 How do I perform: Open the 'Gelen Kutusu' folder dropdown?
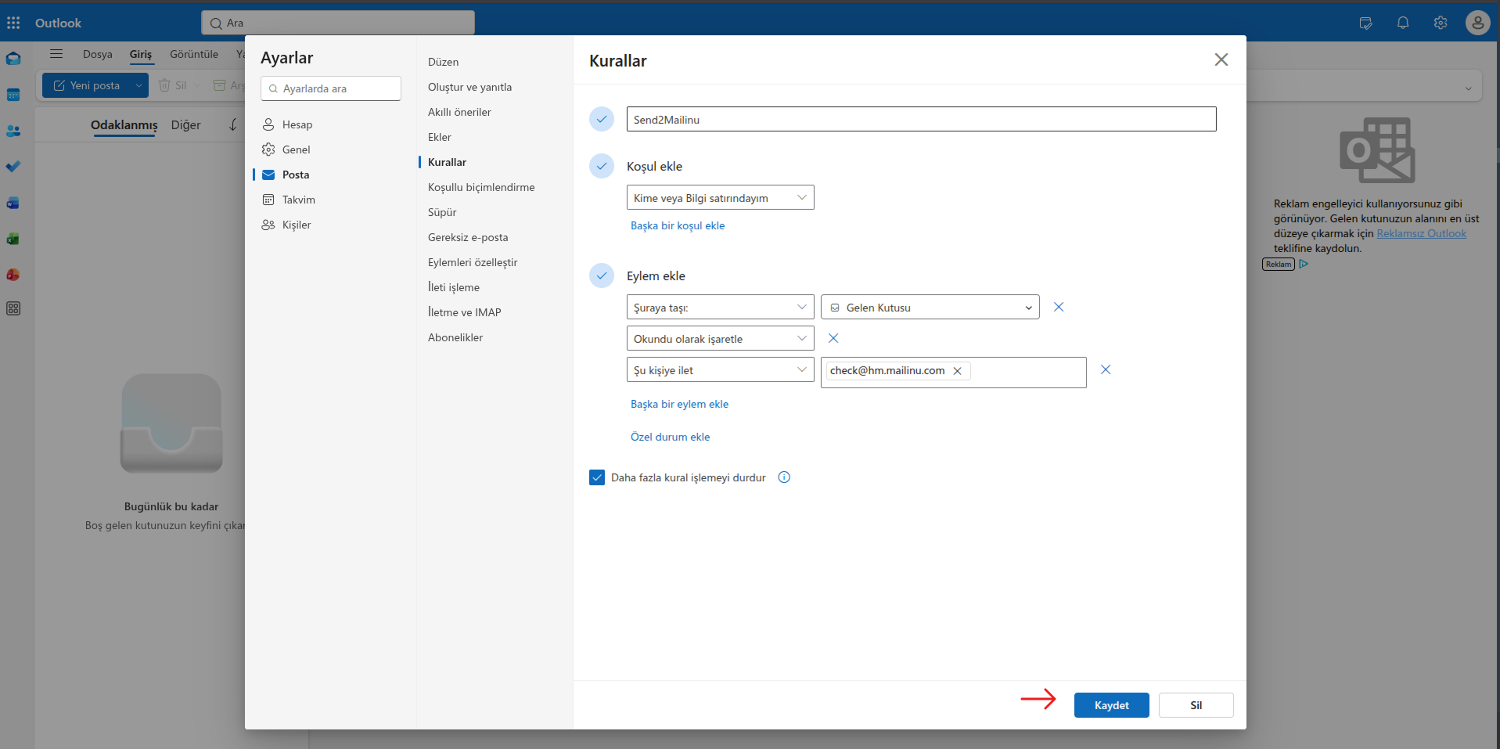click(x=930, y=307)
